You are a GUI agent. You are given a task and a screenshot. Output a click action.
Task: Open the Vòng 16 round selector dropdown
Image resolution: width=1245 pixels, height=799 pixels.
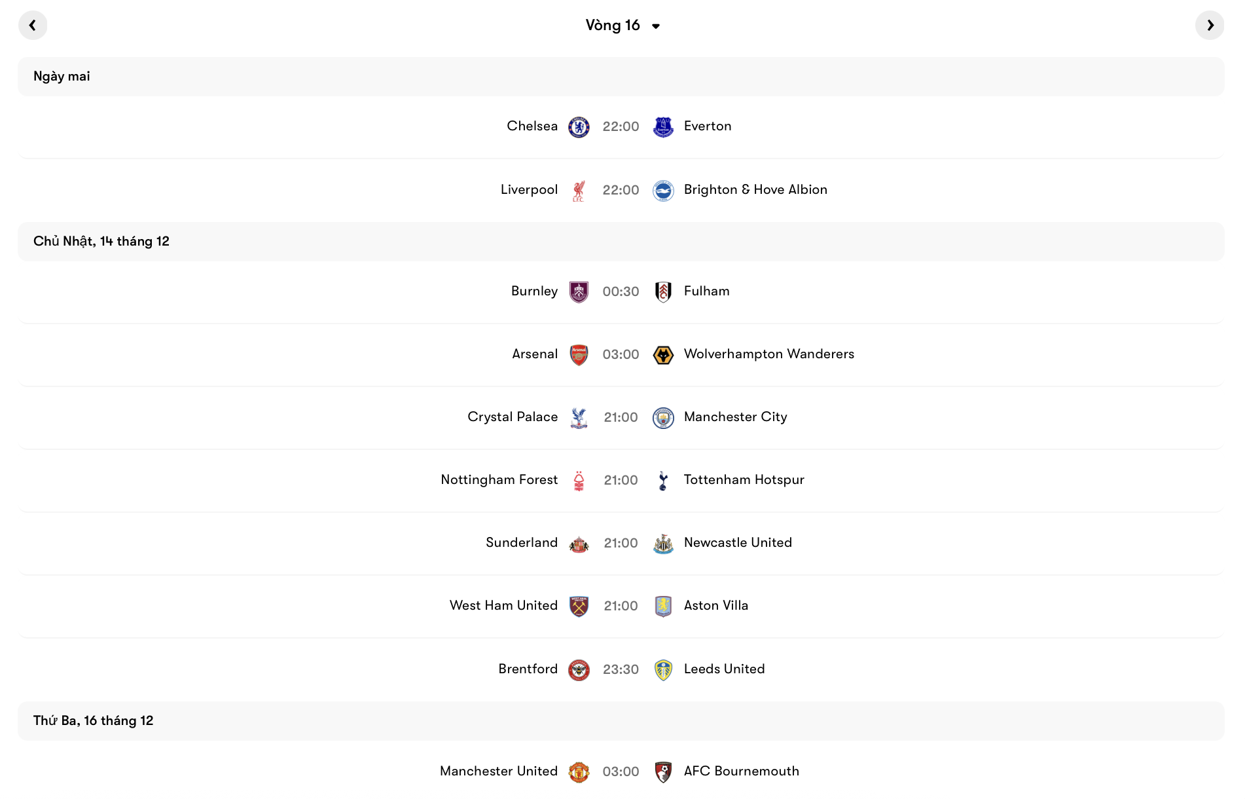click(x=624, y=25)
